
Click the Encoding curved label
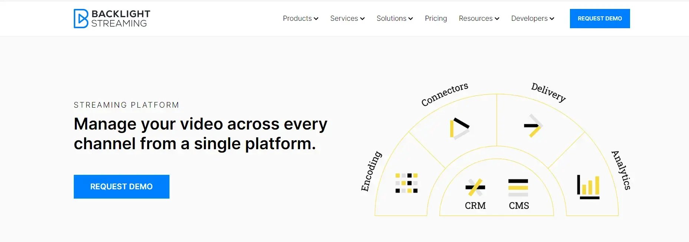pos(371,171)
